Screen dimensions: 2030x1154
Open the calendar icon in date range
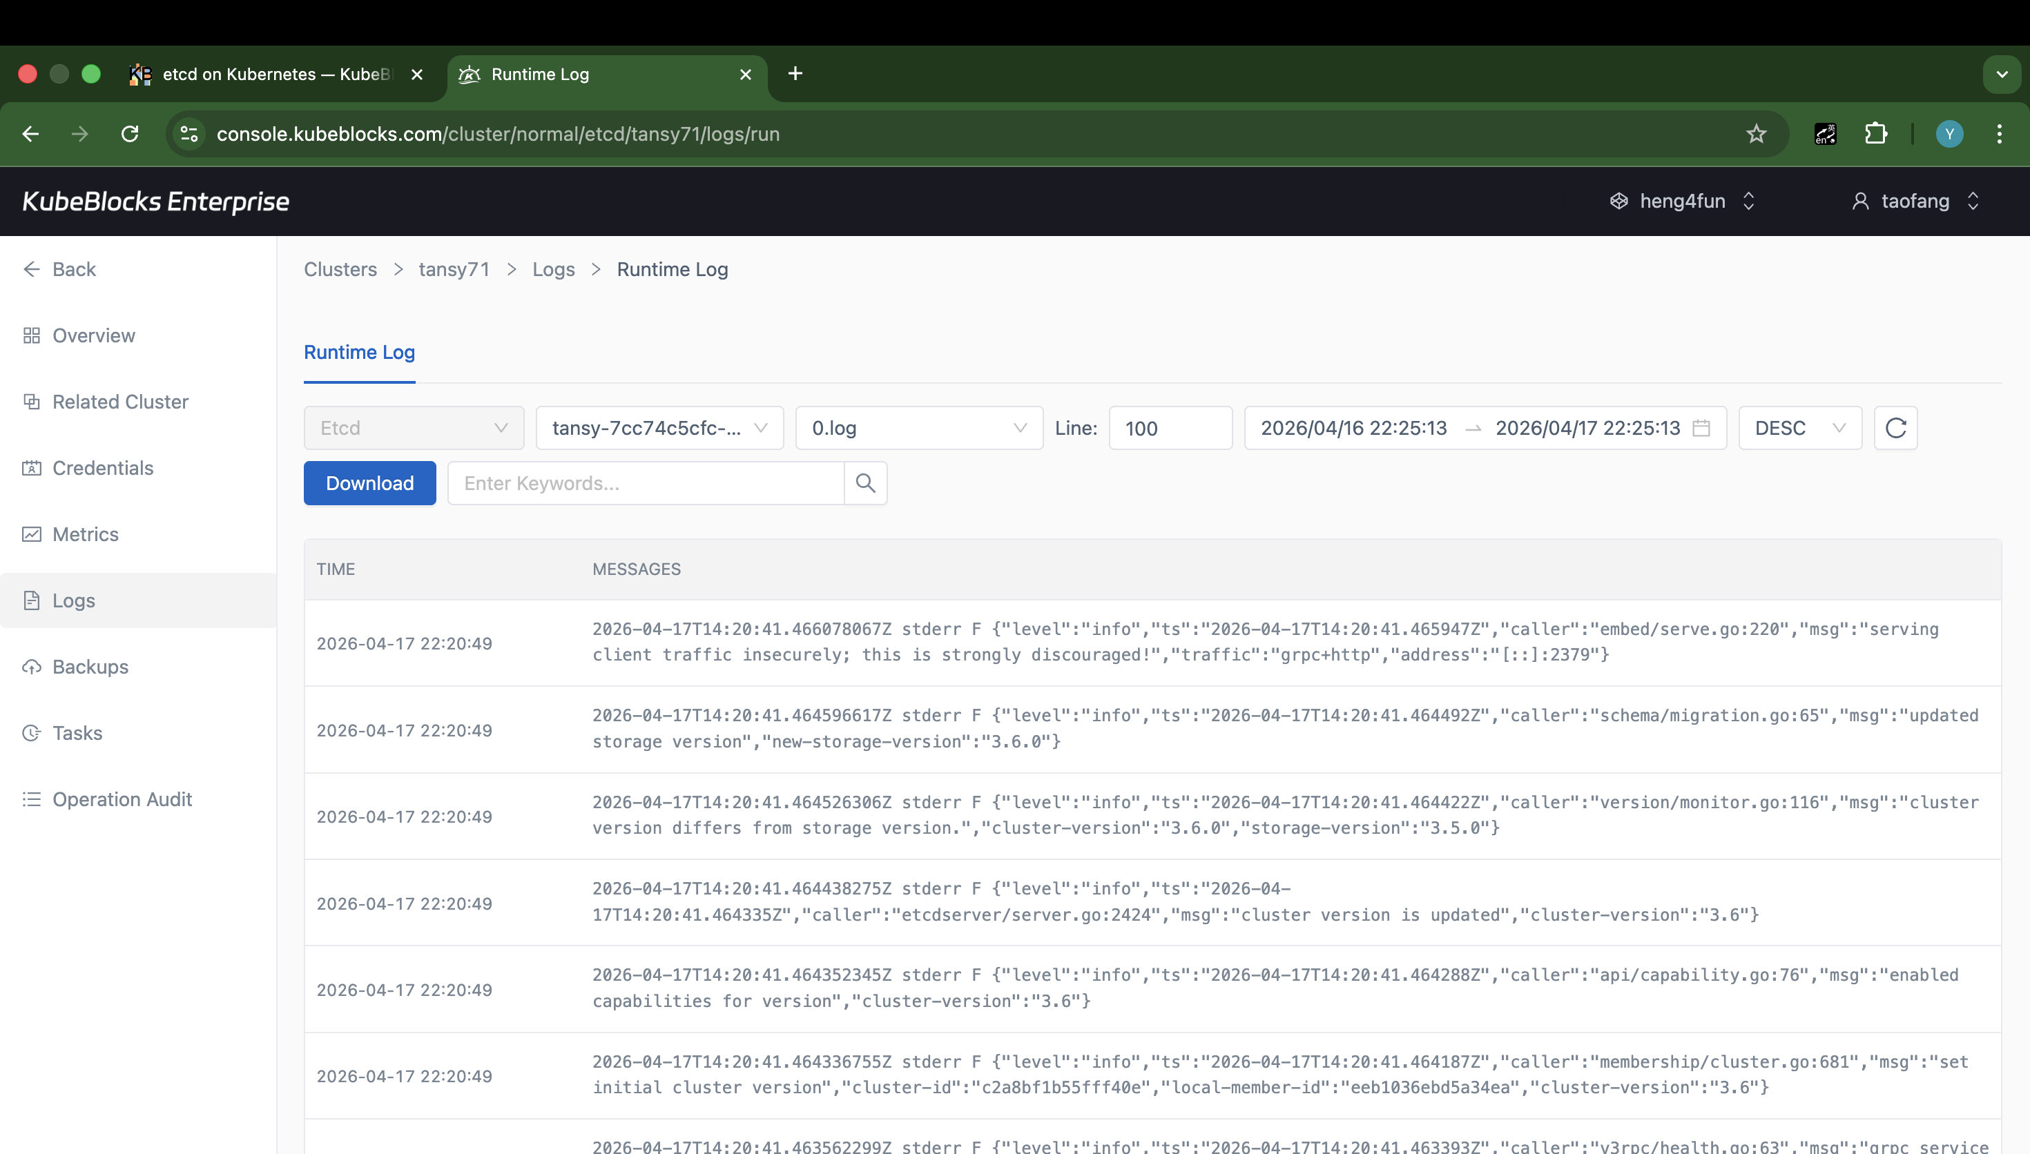(1701, 428)
